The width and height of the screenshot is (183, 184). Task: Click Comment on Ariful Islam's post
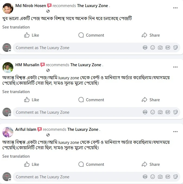click(91, 164)
